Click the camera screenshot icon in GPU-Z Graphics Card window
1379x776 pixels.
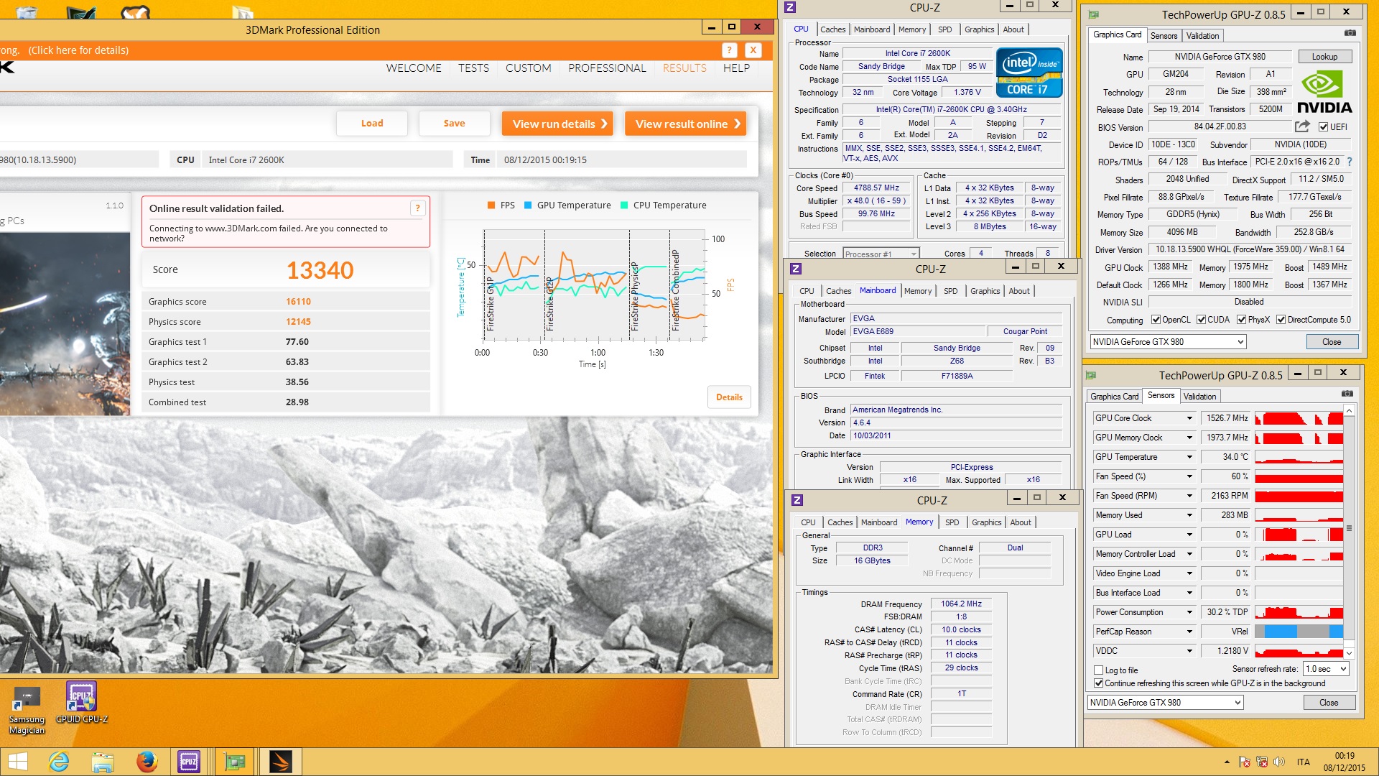1350,33
